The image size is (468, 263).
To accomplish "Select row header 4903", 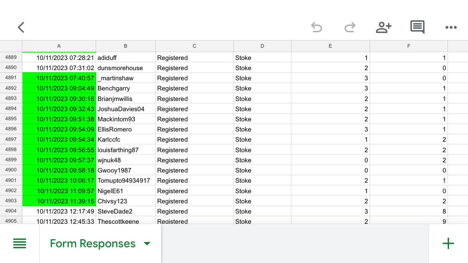I will point(11,201).
